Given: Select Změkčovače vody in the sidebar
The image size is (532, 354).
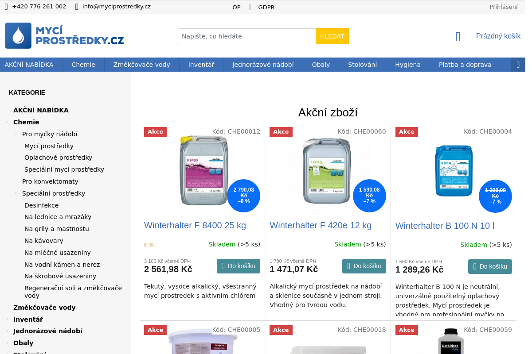Looking at the screenshot, I should pos(44,308).
